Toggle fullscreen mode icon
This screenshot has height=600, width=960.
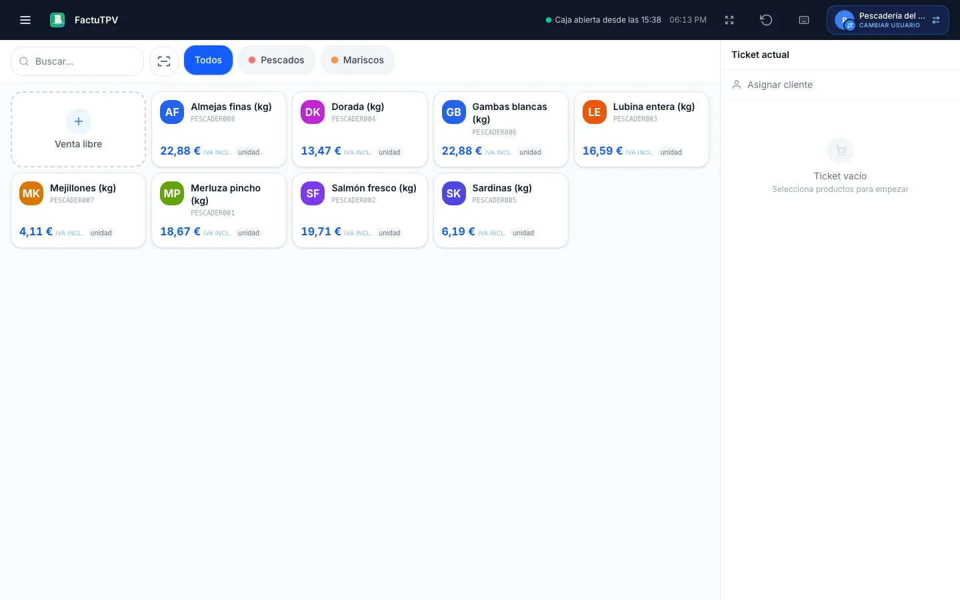[729, 20]
